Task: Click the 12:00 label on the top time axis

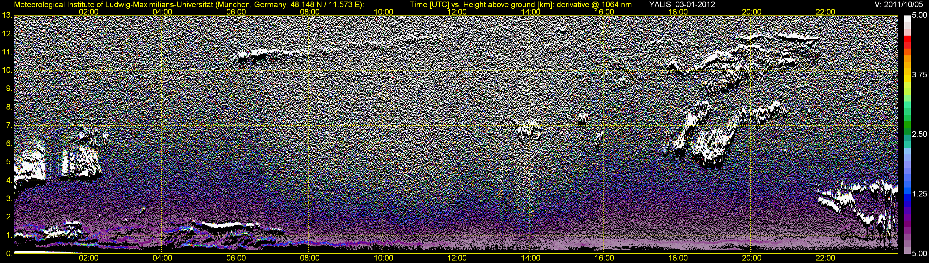Action: click(457, 12)
